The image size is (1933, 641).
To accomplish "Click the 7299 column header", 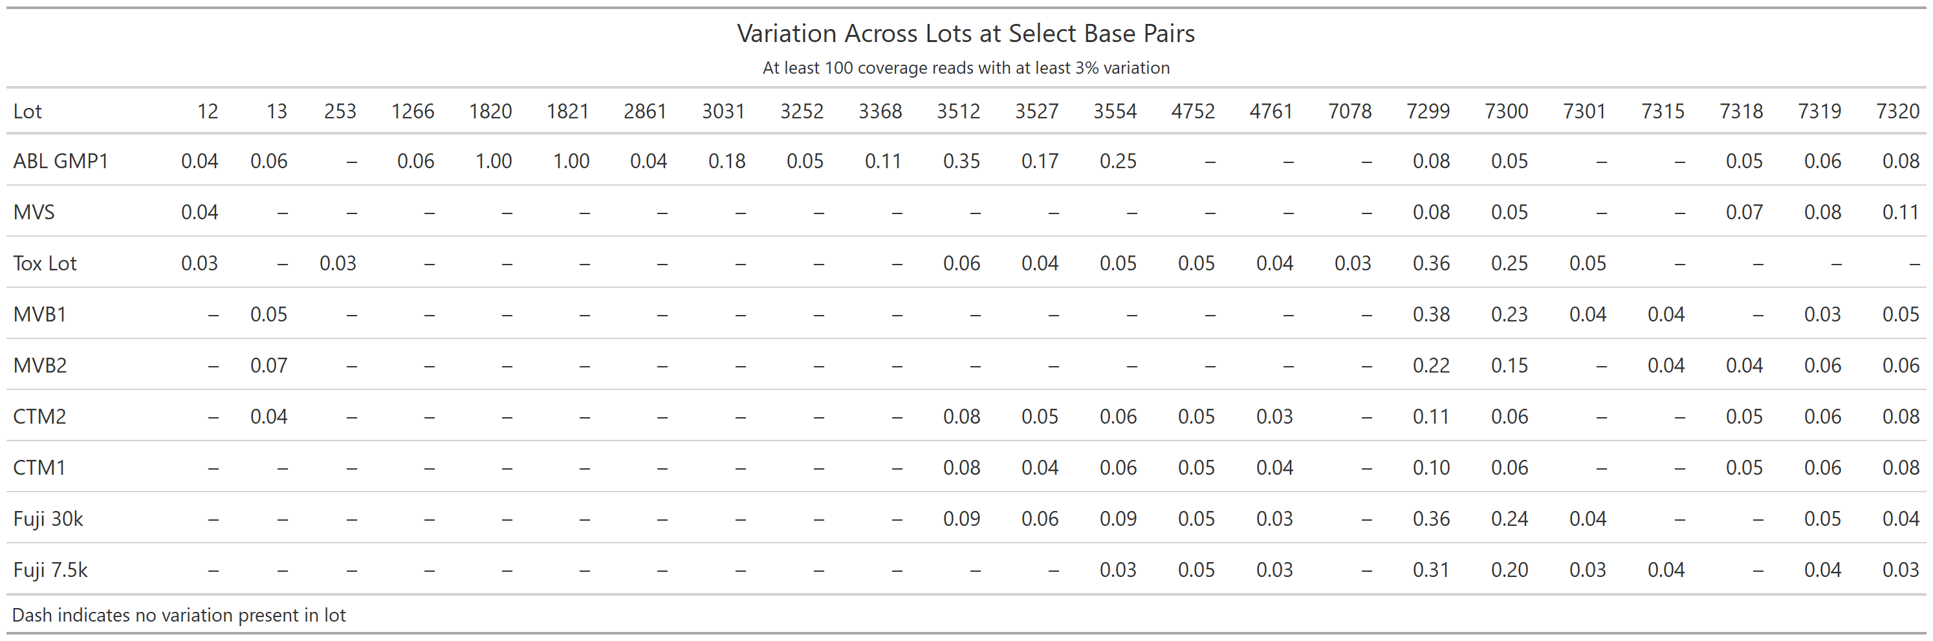I will [1427, 111].
